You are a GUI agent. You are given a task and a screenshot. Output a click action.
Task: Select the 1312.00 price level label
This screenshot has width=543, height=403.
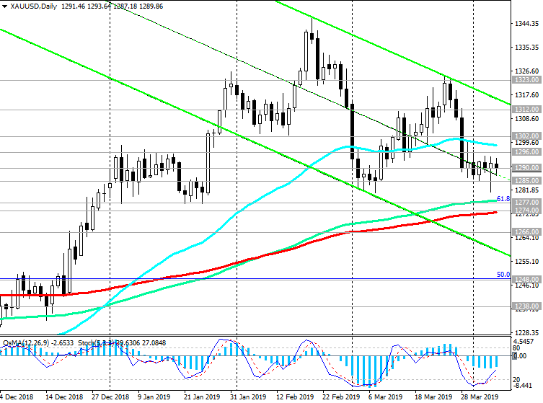point(526,110)
